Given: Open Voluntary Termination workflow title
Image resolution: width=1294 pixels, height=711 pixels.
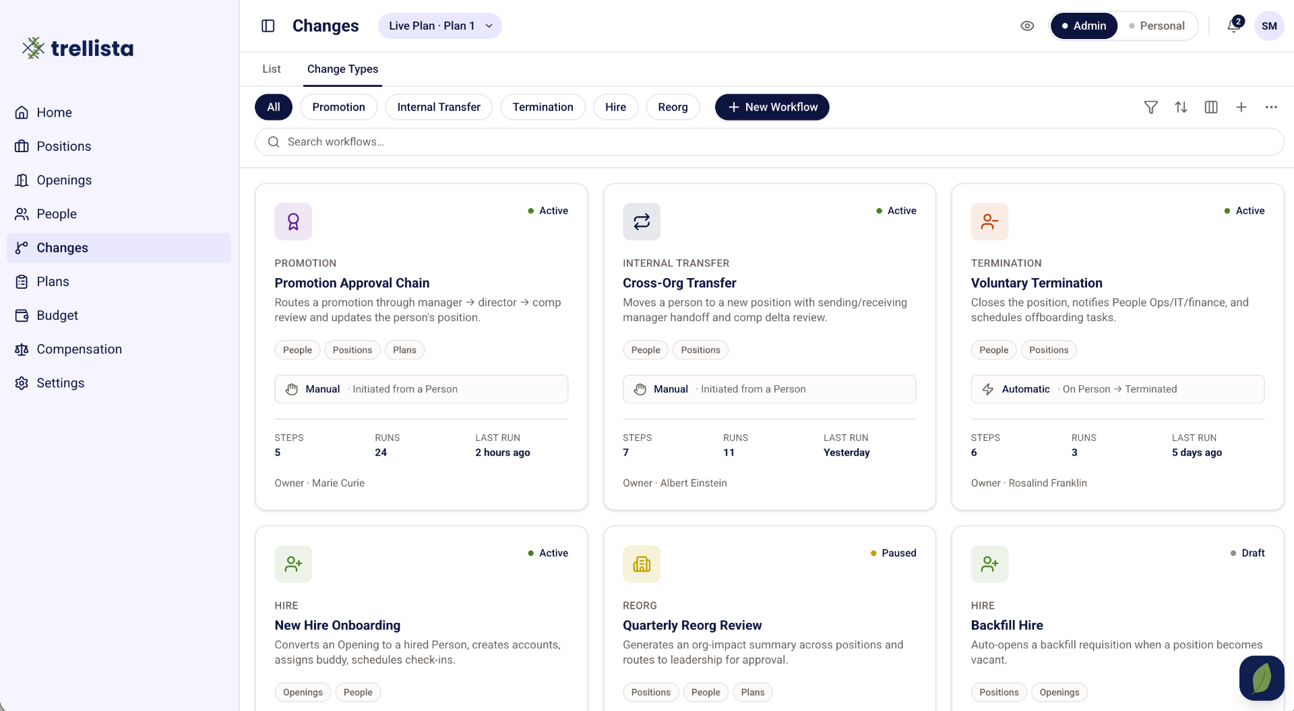Looking at the screenshot, I should point(1037,283).
